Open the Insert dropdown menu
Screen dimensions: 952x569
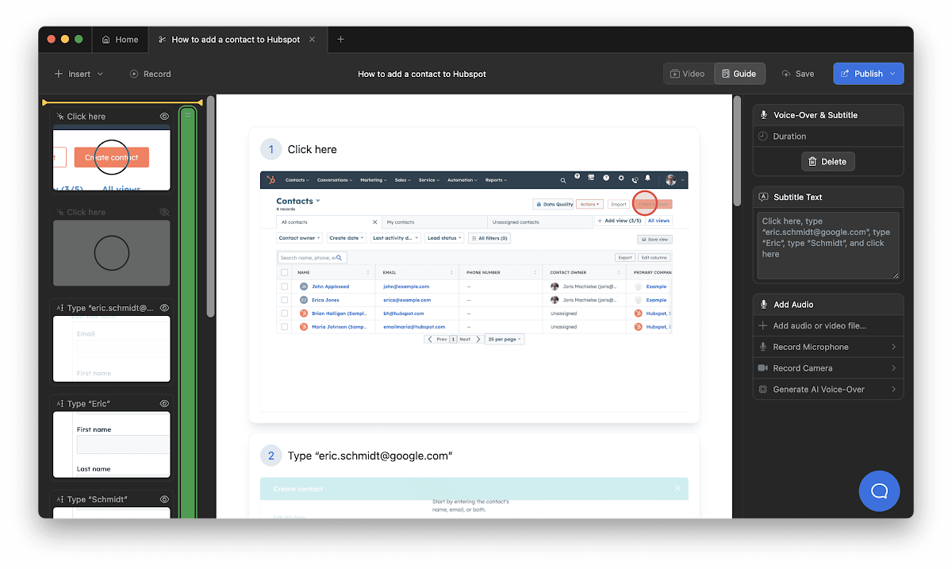pos(79,74)
